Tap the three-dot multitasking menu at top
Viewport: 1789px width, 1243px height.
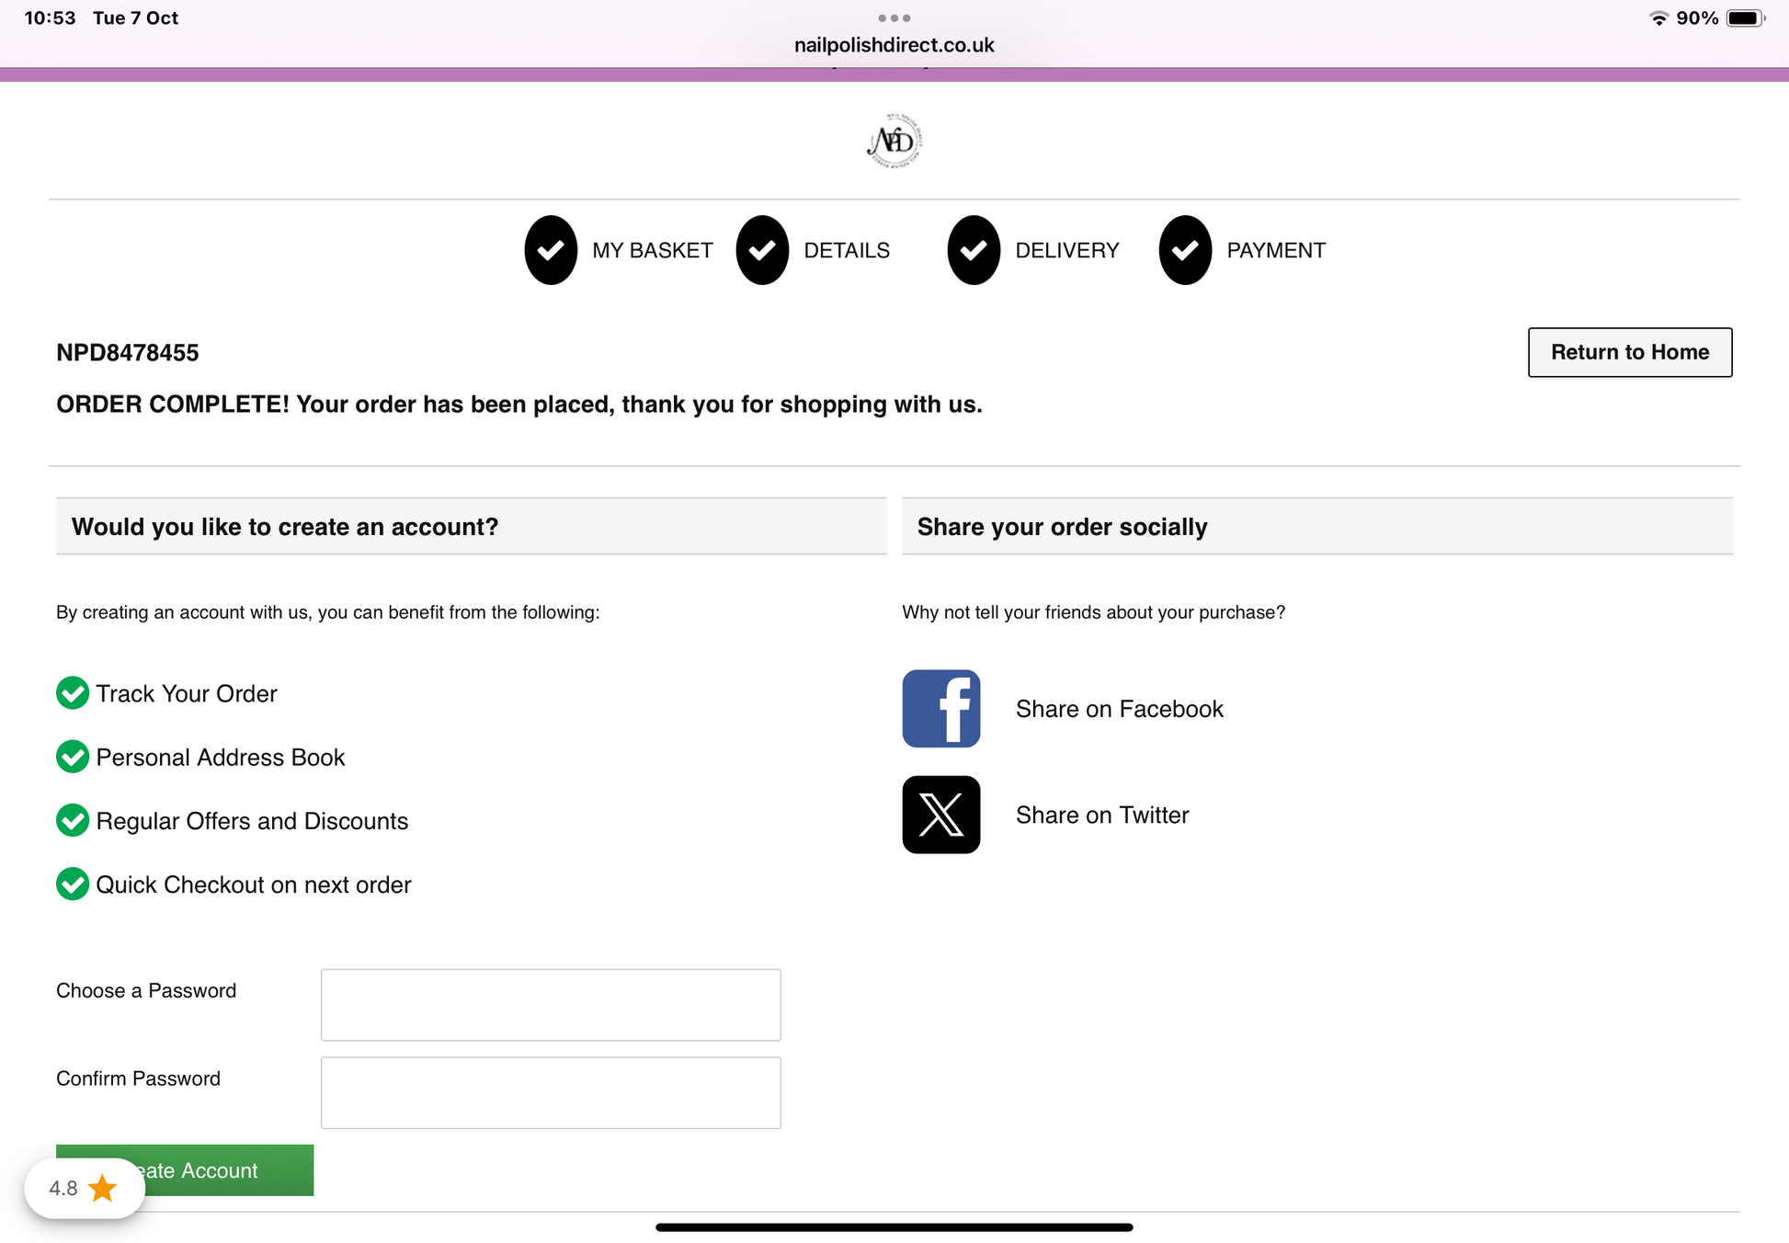pyautogui.click(x=894, y=17)
